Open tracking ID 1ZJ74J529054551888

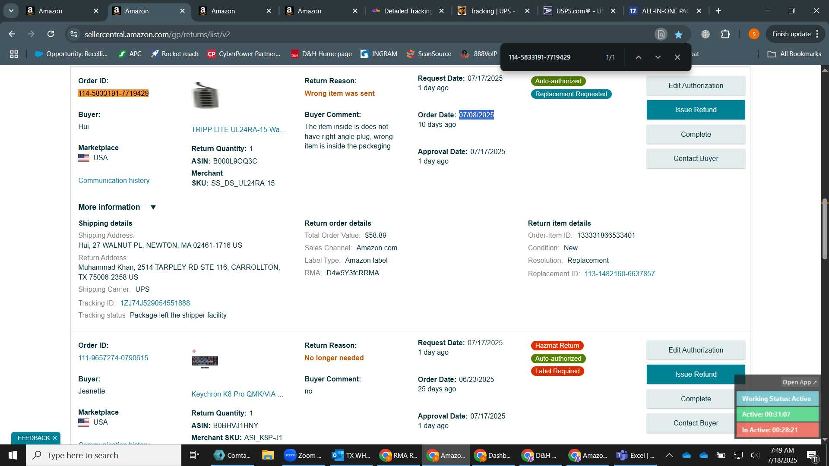(155, 303)
